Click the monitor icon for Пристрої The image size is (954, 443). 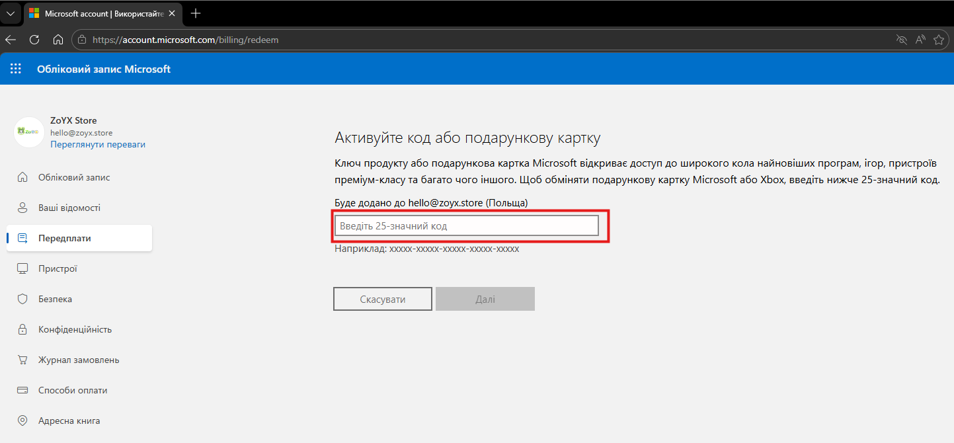pos(22,268)
